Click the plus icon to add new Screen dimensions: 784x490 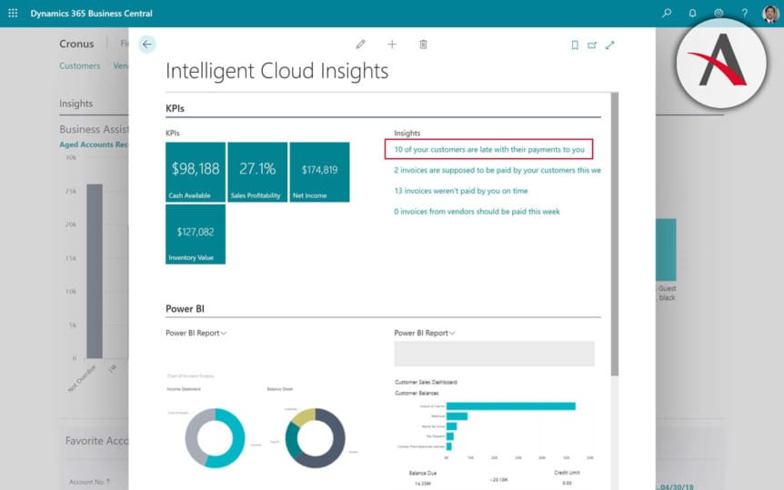(x=392, y=45)
